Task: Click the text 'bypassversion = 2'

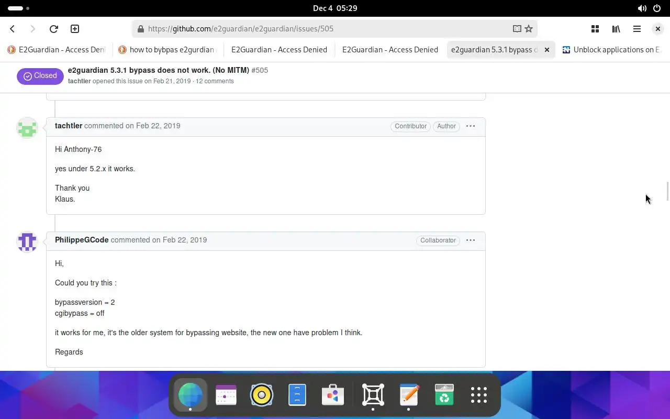Action: pos(85,302)
